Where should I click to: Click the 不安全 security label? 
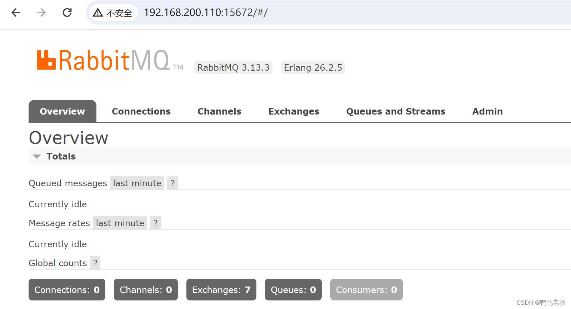point(119,13)
